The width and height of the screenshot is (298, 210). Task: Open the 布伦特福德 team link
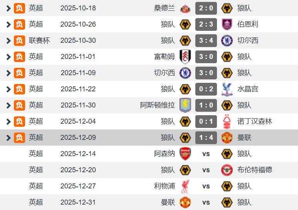click(x=255, y=170)
